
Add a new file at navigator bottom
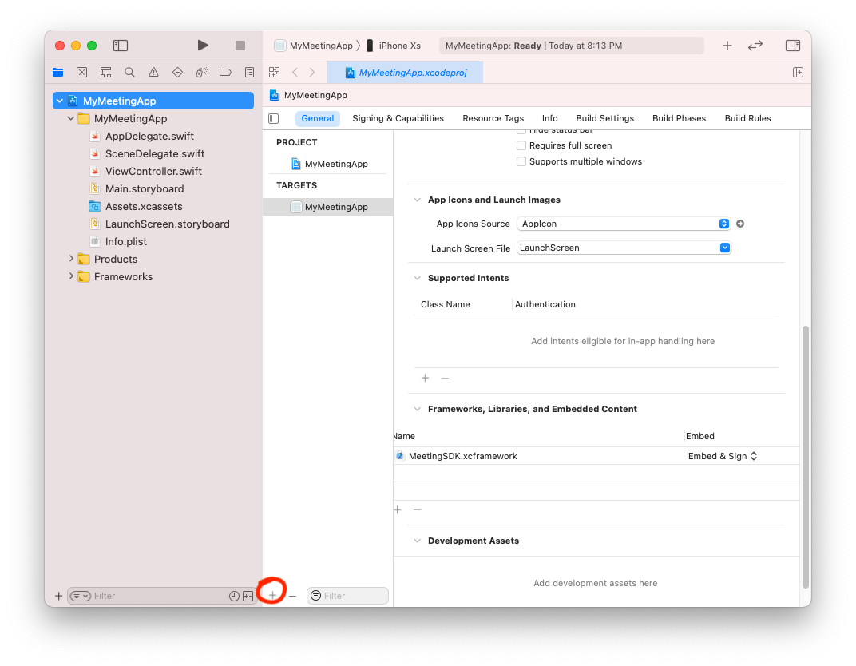click(58, 596)
